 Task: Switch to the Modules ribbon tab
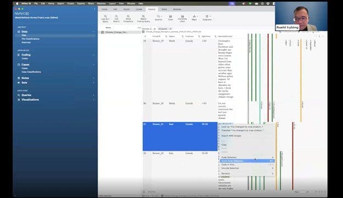pyautogui.click(x=177, y=9)
